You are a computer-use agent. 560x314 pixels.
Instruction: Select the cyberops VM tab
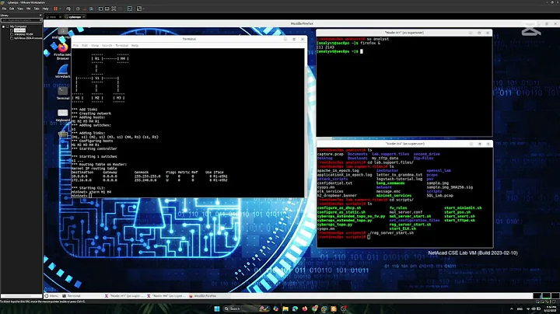(75, 17)
